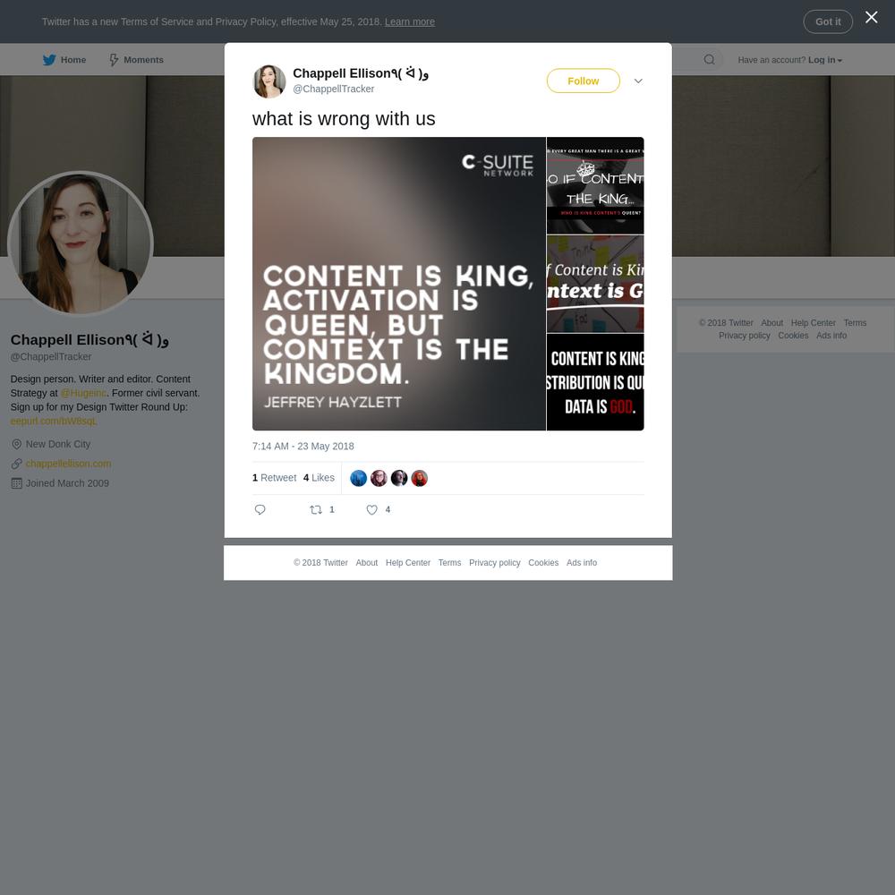
Task: Click the '© 2018 Twitter' text under the tweet
Action: point(320,563)
